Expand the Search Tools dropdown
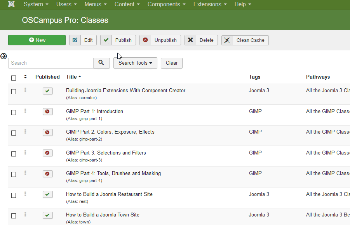The width and height of the screenshot is (350, 225). pyautogui.click(x=135, y=63)
